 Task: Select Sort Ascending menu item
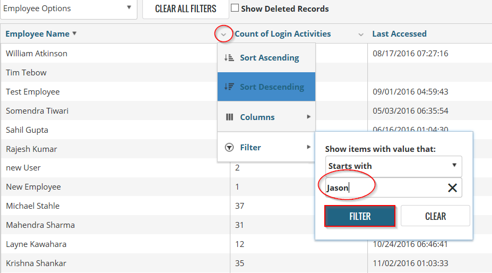[x=269, y=58]
